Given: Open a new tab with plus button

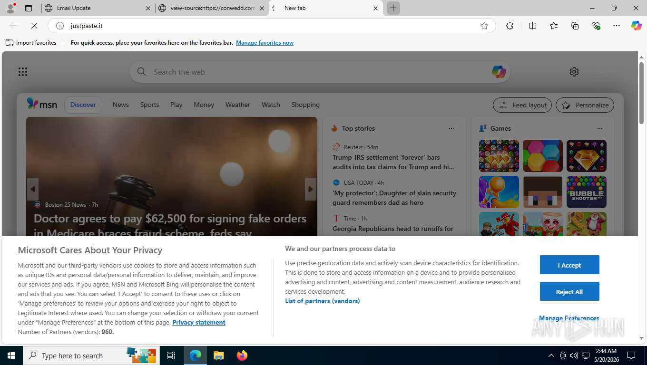Looking at the screenshot, I should 393,8.
